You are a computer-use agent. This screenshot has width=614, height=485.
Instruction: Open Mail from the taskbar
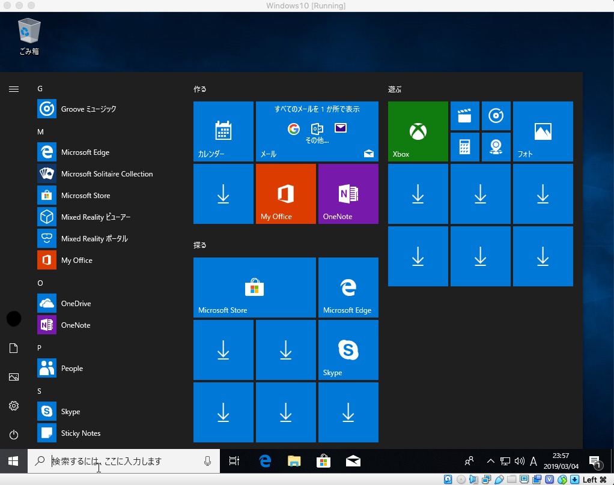click(353, 461)
